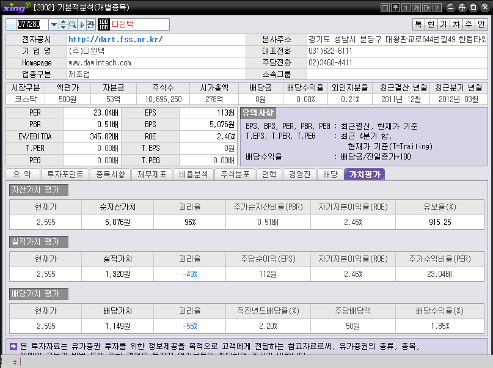Click the xing logo in title bar
Image resolution: width=493 pixels, height=368 pixels.
tap(16, 7)
